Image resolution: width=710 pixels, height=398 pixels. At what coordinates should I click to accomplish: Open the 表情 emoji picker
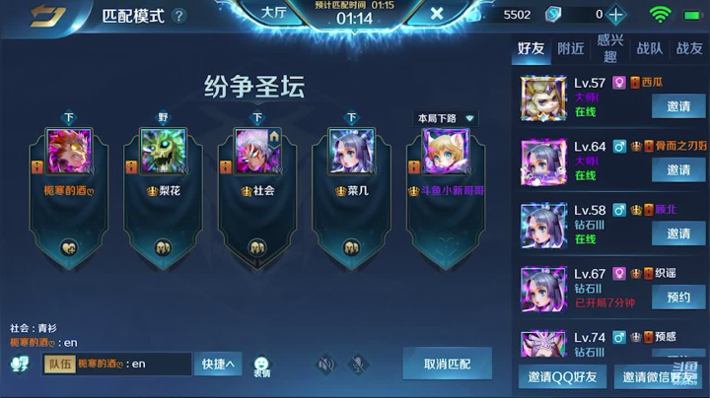coord(261,366)
